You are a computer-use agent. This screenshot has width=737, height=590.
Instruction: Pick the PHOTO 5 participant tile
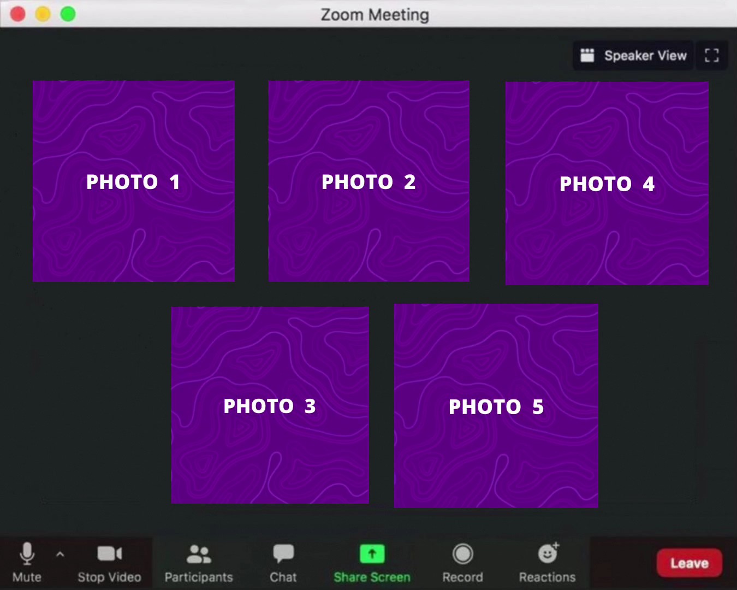point(496,406)
